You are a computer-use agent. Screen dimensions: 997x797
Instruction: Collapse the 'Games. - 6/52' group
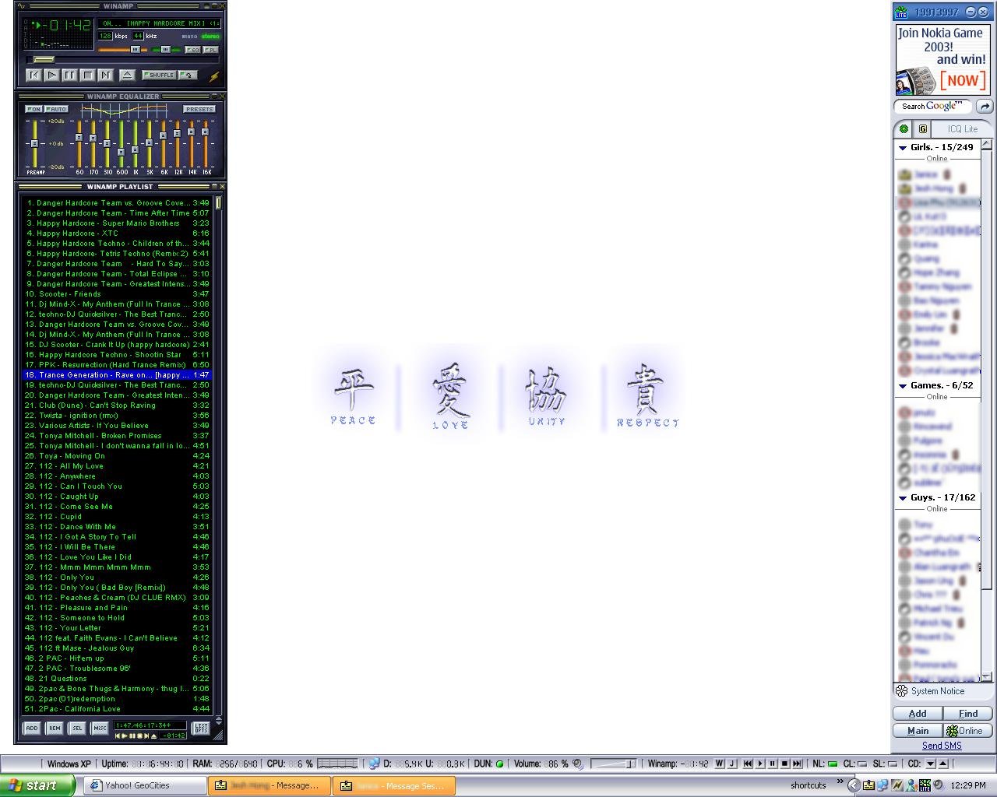(903, 385)
